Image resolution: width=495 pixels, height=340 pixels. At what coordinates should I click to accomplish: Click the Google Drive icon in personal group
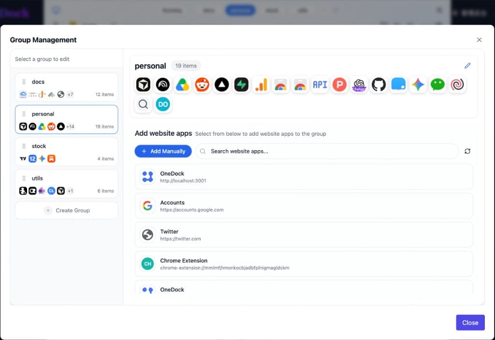[182, 85]
